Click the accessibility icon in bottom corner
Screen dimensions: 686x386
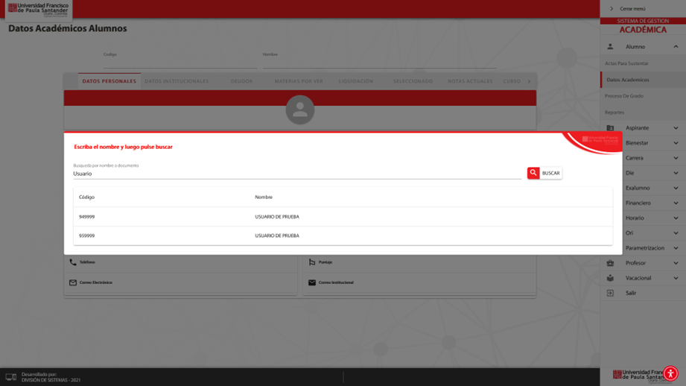click(x=670, y=373)
